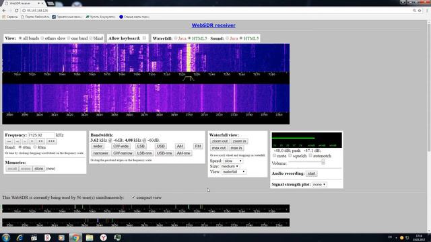This screenshot has height=242, width=431.
Task: Enable the Allow keyboard checkbox
Action: coord(144,38)
